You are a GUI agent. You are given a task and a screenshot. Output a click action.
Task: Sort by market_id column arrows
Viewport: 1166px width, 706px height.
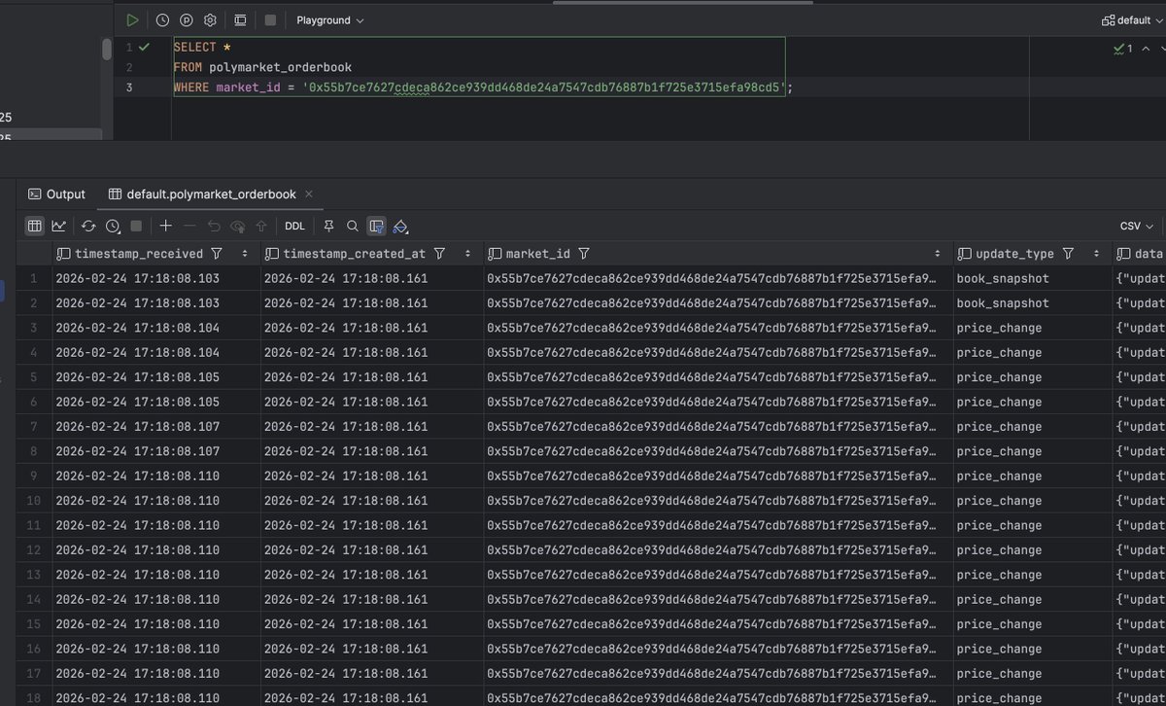(938, 254)
